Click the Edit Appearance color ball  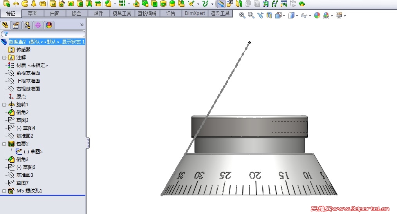point(317,15)
